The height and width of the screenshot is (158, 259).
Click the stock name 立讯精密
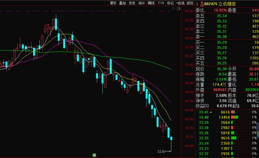tap(227, 4)
